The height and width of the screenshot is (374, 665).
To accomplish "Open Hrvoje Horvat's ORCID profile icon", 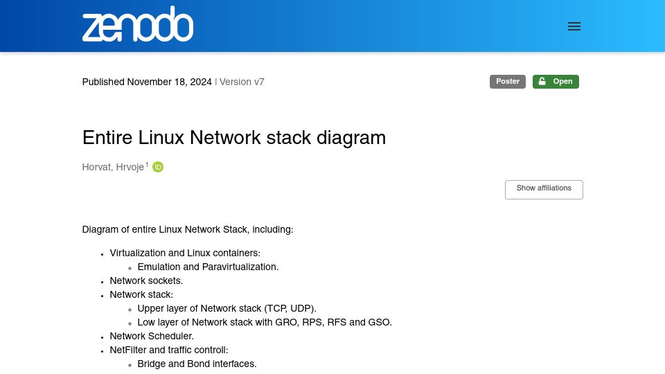I will [x=158, y=167].
